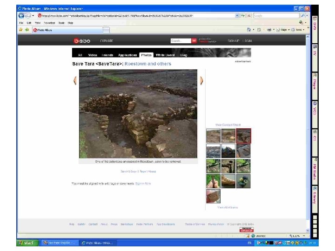Open the recent pages dropdown beside Forward

click(33, 16)
